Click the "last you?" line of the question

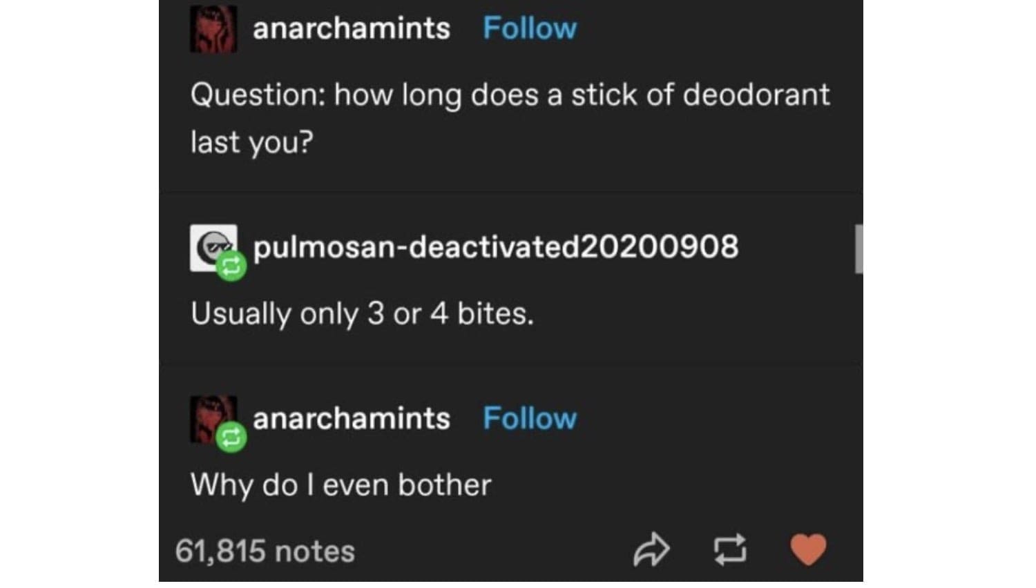[x=252, y=142]
